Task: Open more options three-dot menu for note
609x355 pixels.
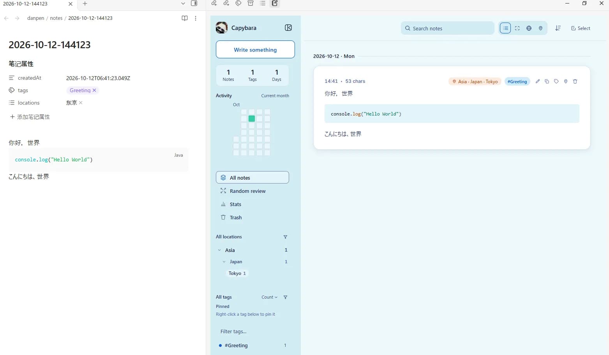Action: click(x=196, y=18)
